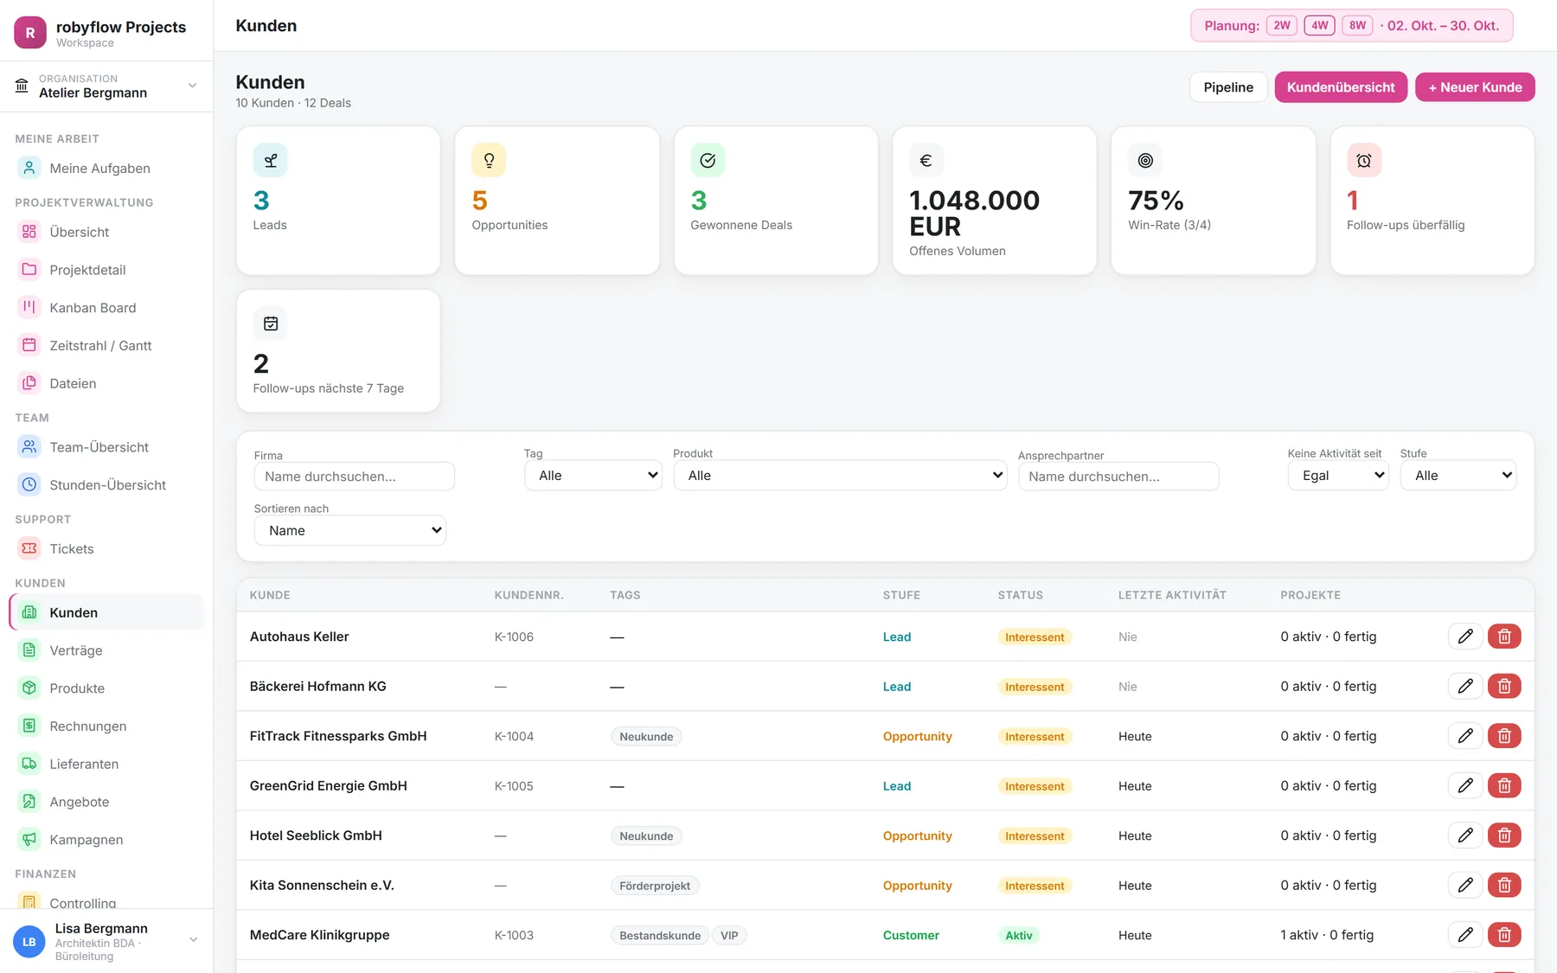Click the robyflow Projects R logo

coord(30,33)
